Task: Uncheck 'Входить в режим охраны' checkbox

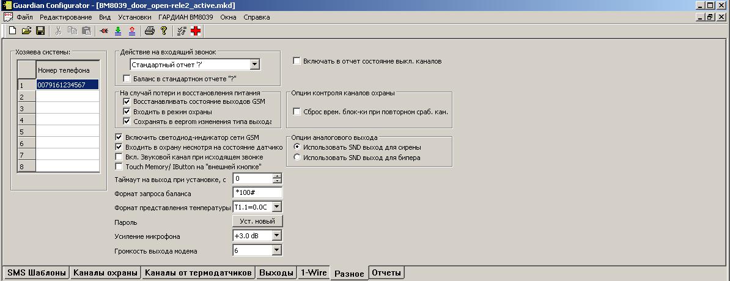Action: click(127, 112)
